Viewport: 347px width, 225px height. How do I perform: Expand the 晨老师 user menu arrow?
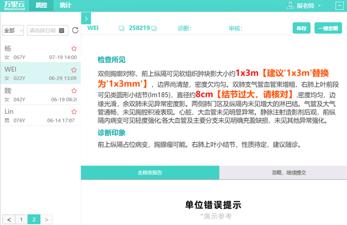pos(320,6)
